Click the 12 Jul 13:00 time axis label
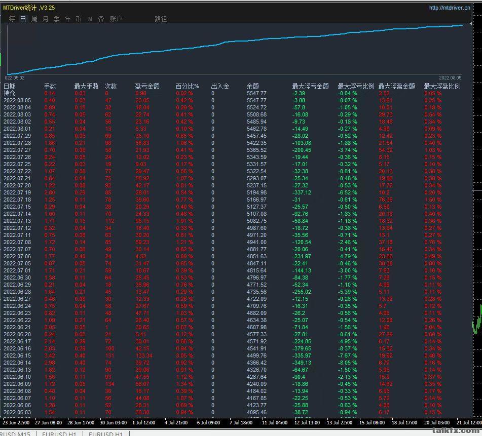Viewport: 482px width, 436px height. [307, 422]
